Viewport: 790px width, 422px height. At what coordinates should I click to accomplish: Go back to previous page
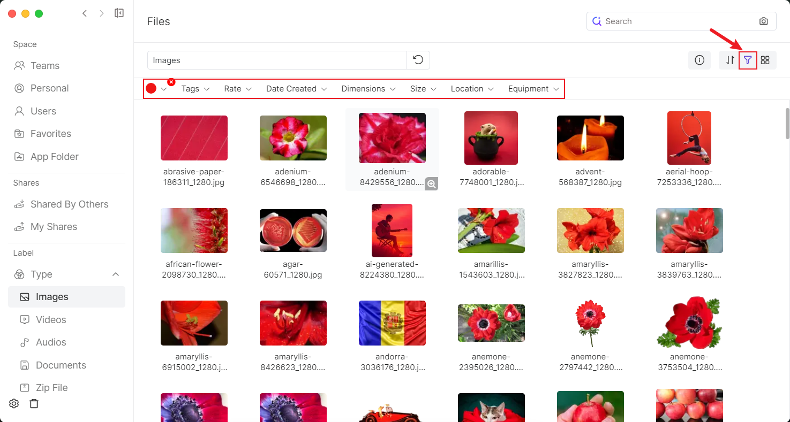(x=85, y=13)
